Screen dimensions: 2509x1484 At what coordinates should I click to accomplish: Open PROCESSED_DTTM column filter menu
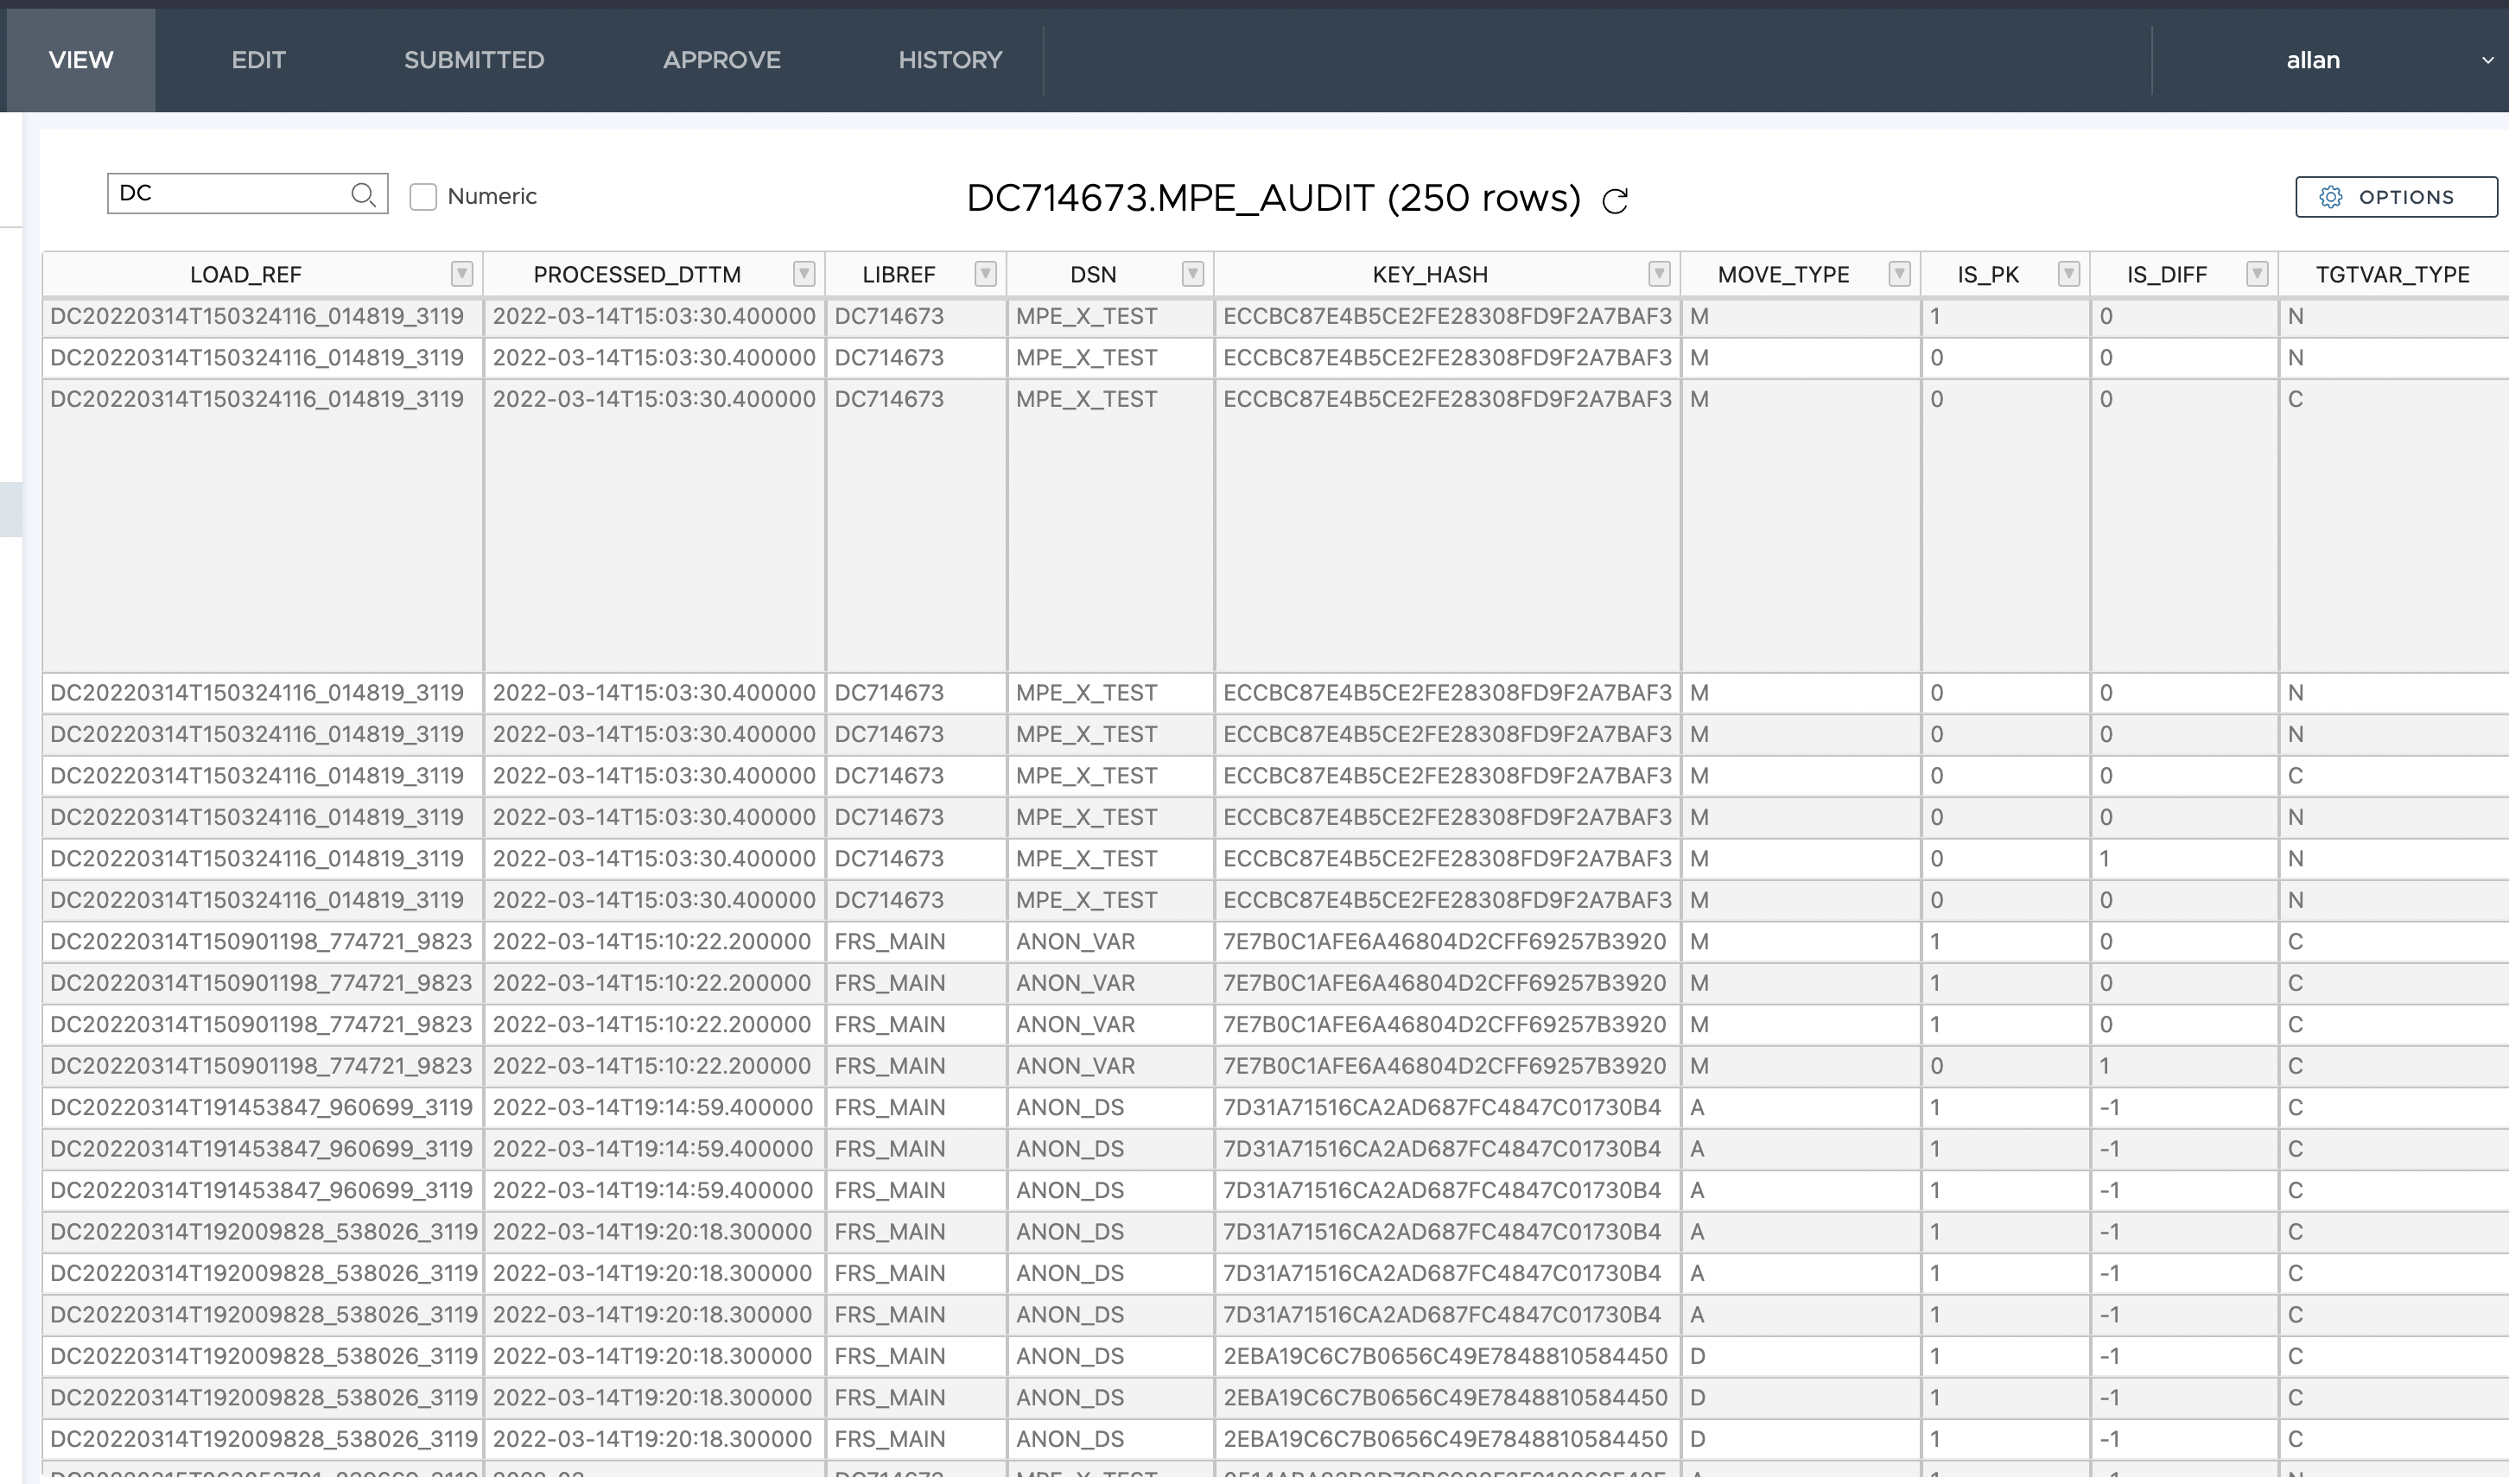804,273
